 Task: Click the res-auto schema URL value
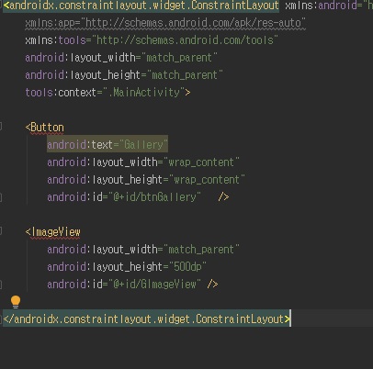pos(193,23)
